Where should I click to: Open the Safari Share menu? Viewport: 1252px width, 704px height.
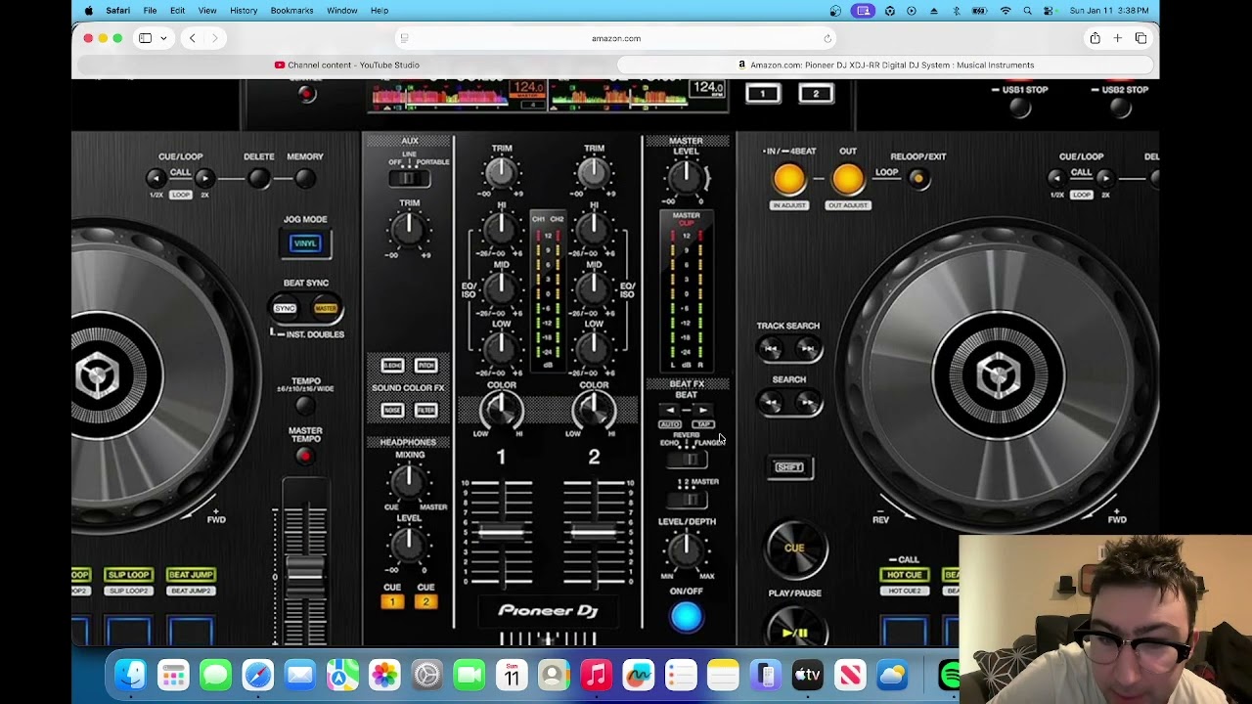click(x=1095, y=38)
